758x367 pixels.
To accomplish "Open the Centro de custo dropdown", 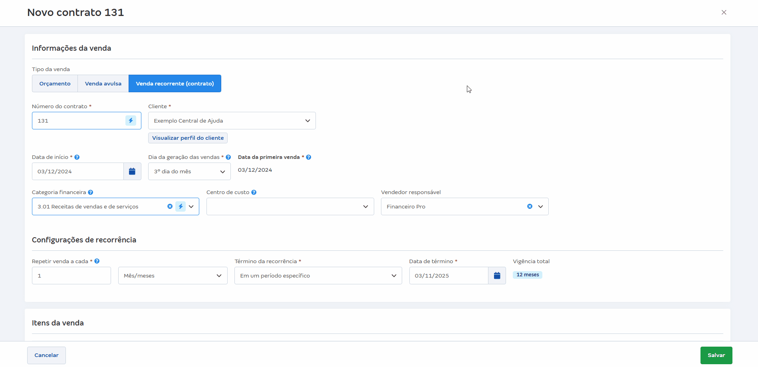I will (x=290, y=206).
